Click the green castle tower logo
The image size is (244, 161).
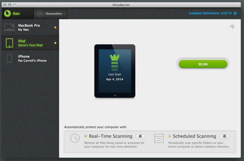115,63
